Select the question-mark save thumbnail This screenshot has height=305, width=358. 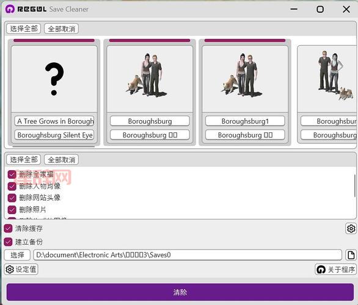tap(54, 79)
